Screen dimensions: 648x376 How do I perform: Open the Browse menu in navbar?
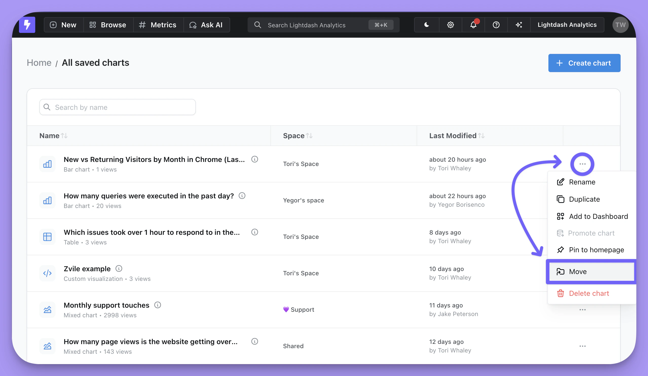click(108, 25)
